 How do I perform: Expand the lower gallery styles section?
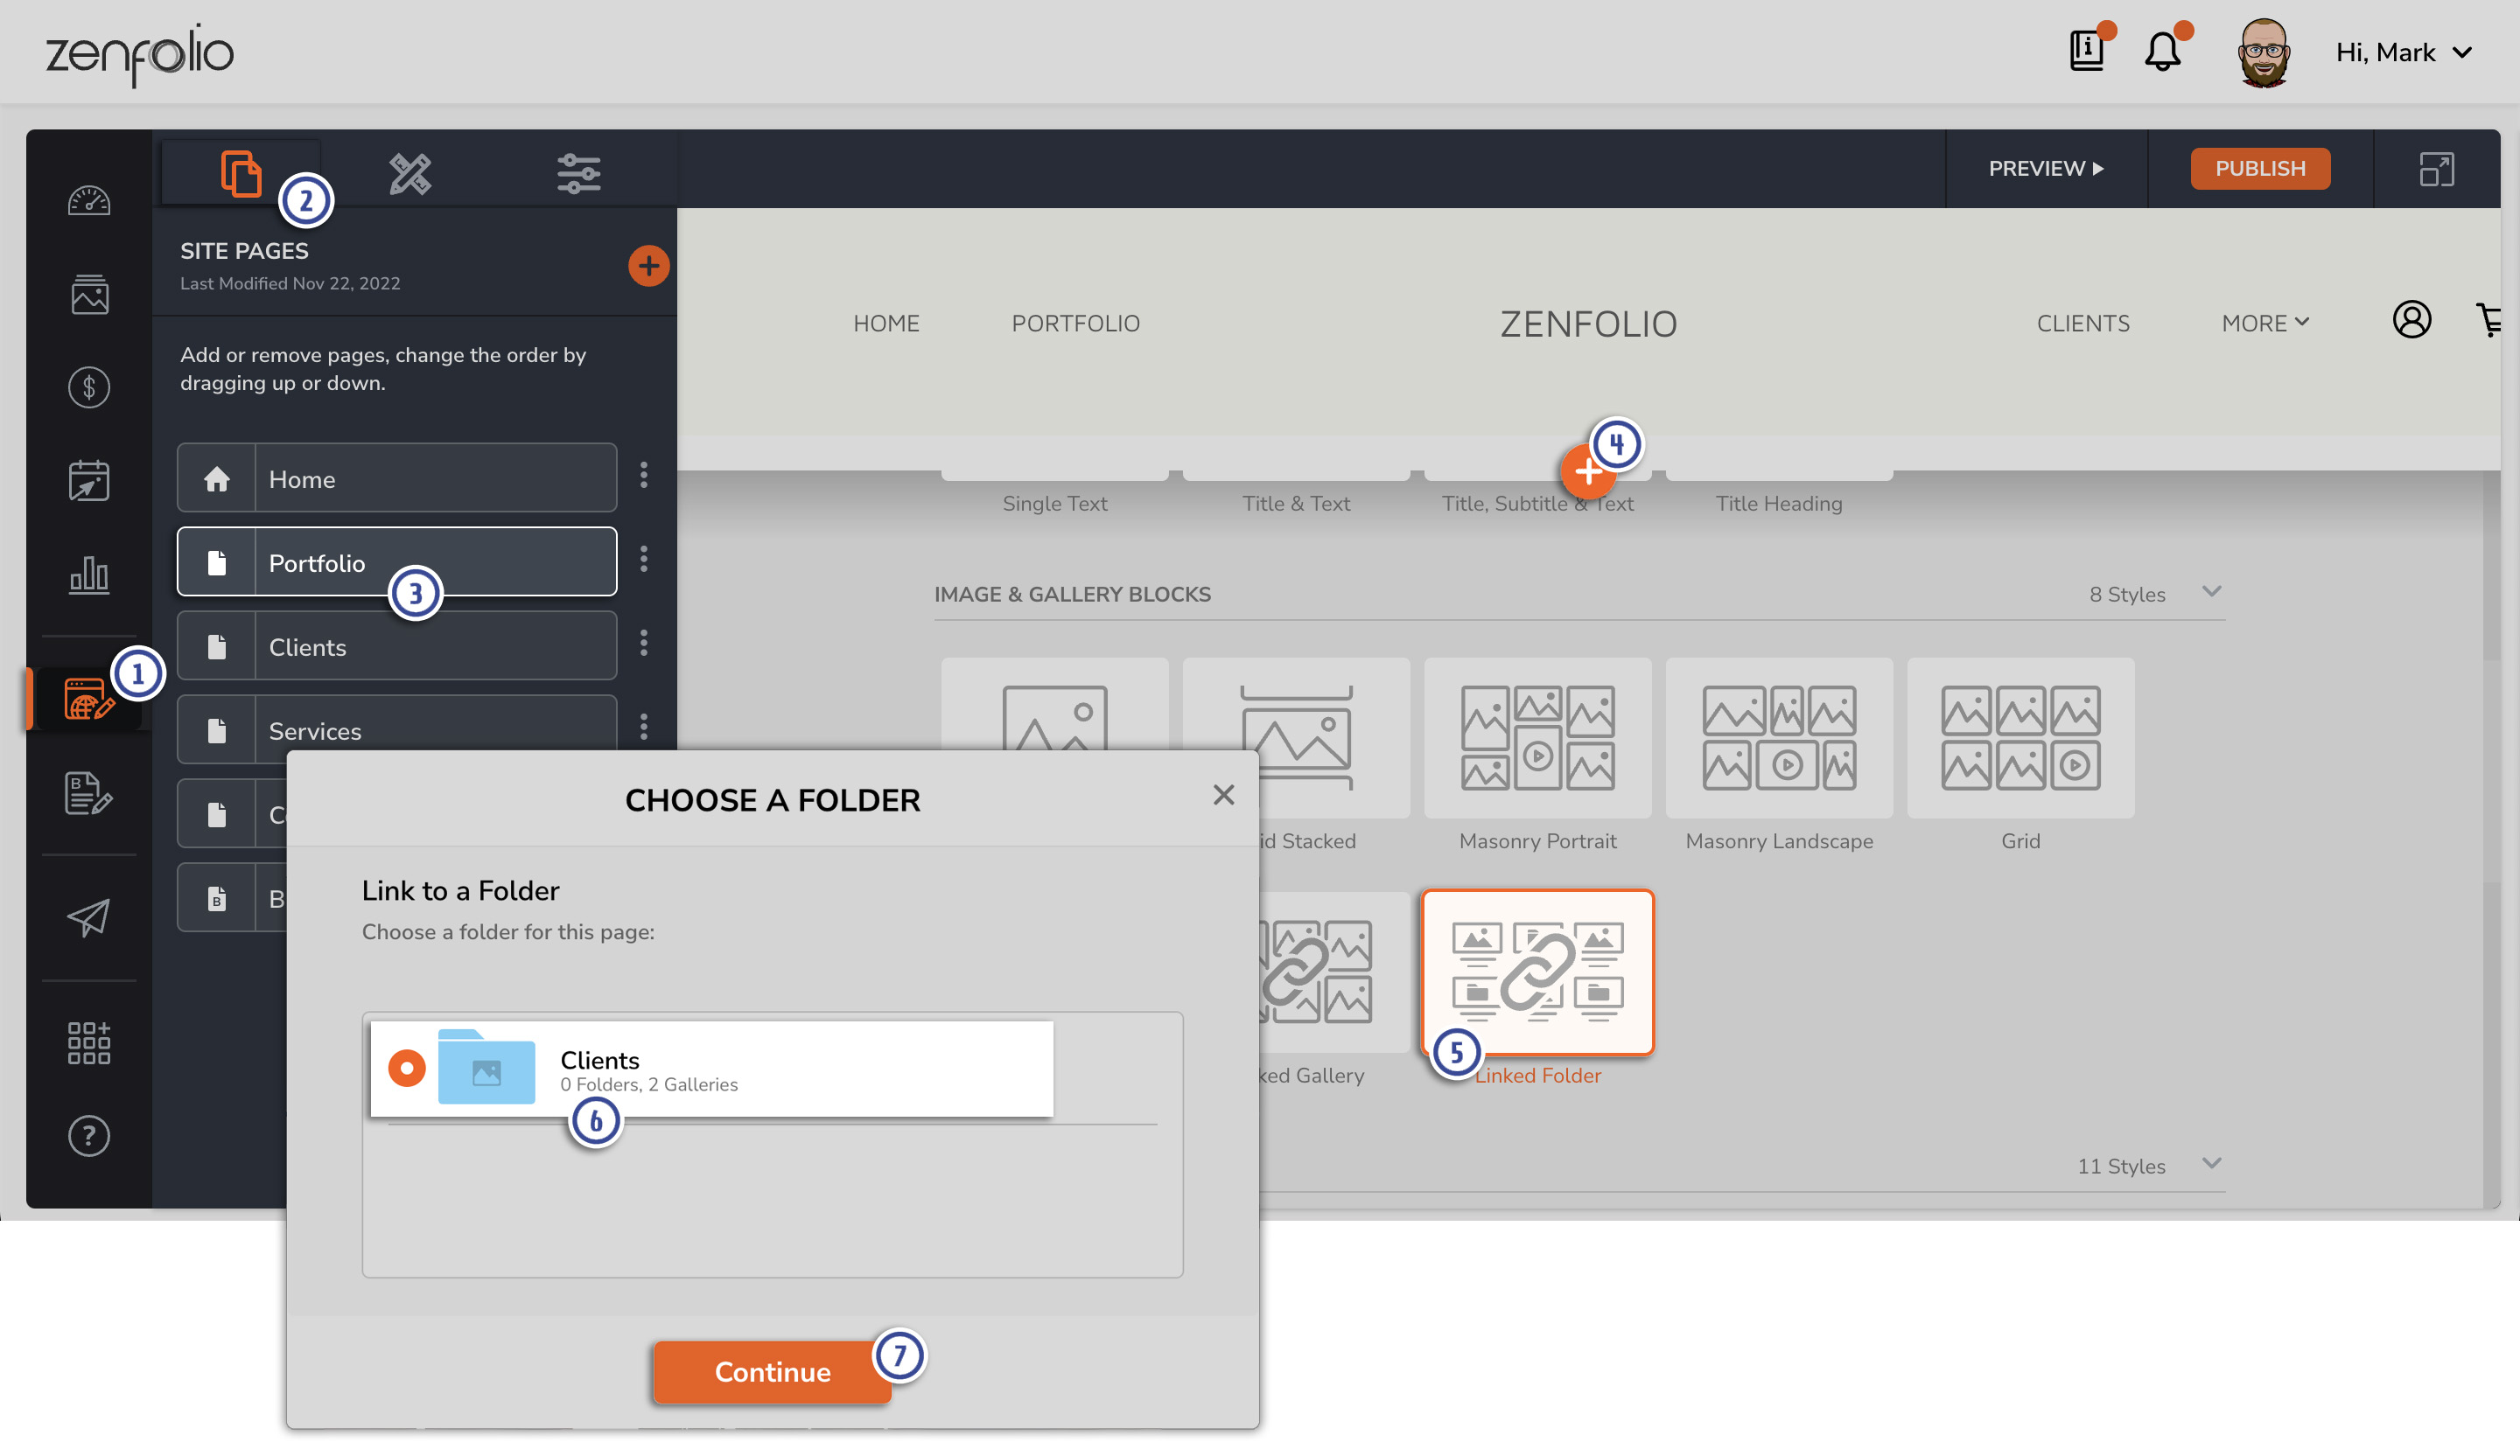pos(2213,1163)
